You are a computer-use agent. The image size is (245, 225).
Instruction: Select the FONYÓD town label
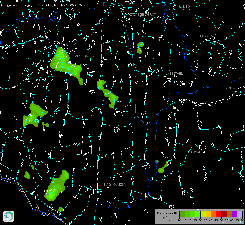[x=231, y=88]
